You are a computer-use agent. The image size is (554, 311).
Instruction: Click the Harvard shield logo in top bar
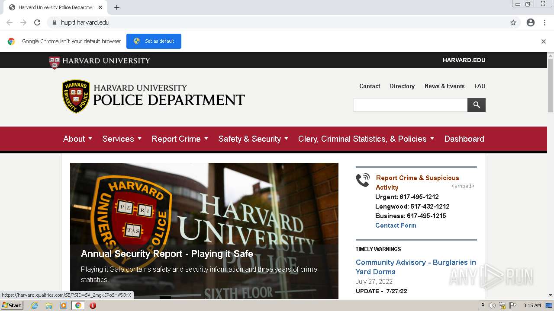(x=55, y=62)
